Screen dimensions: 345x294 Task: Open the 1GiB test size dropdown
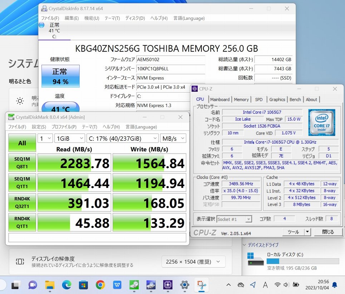[x=69, y=139]
